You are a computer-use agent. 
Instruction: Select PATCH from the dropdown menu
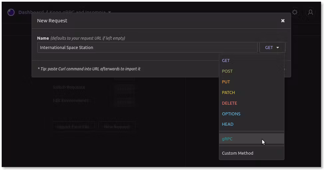pyautogui.click(x=228, y=93)
